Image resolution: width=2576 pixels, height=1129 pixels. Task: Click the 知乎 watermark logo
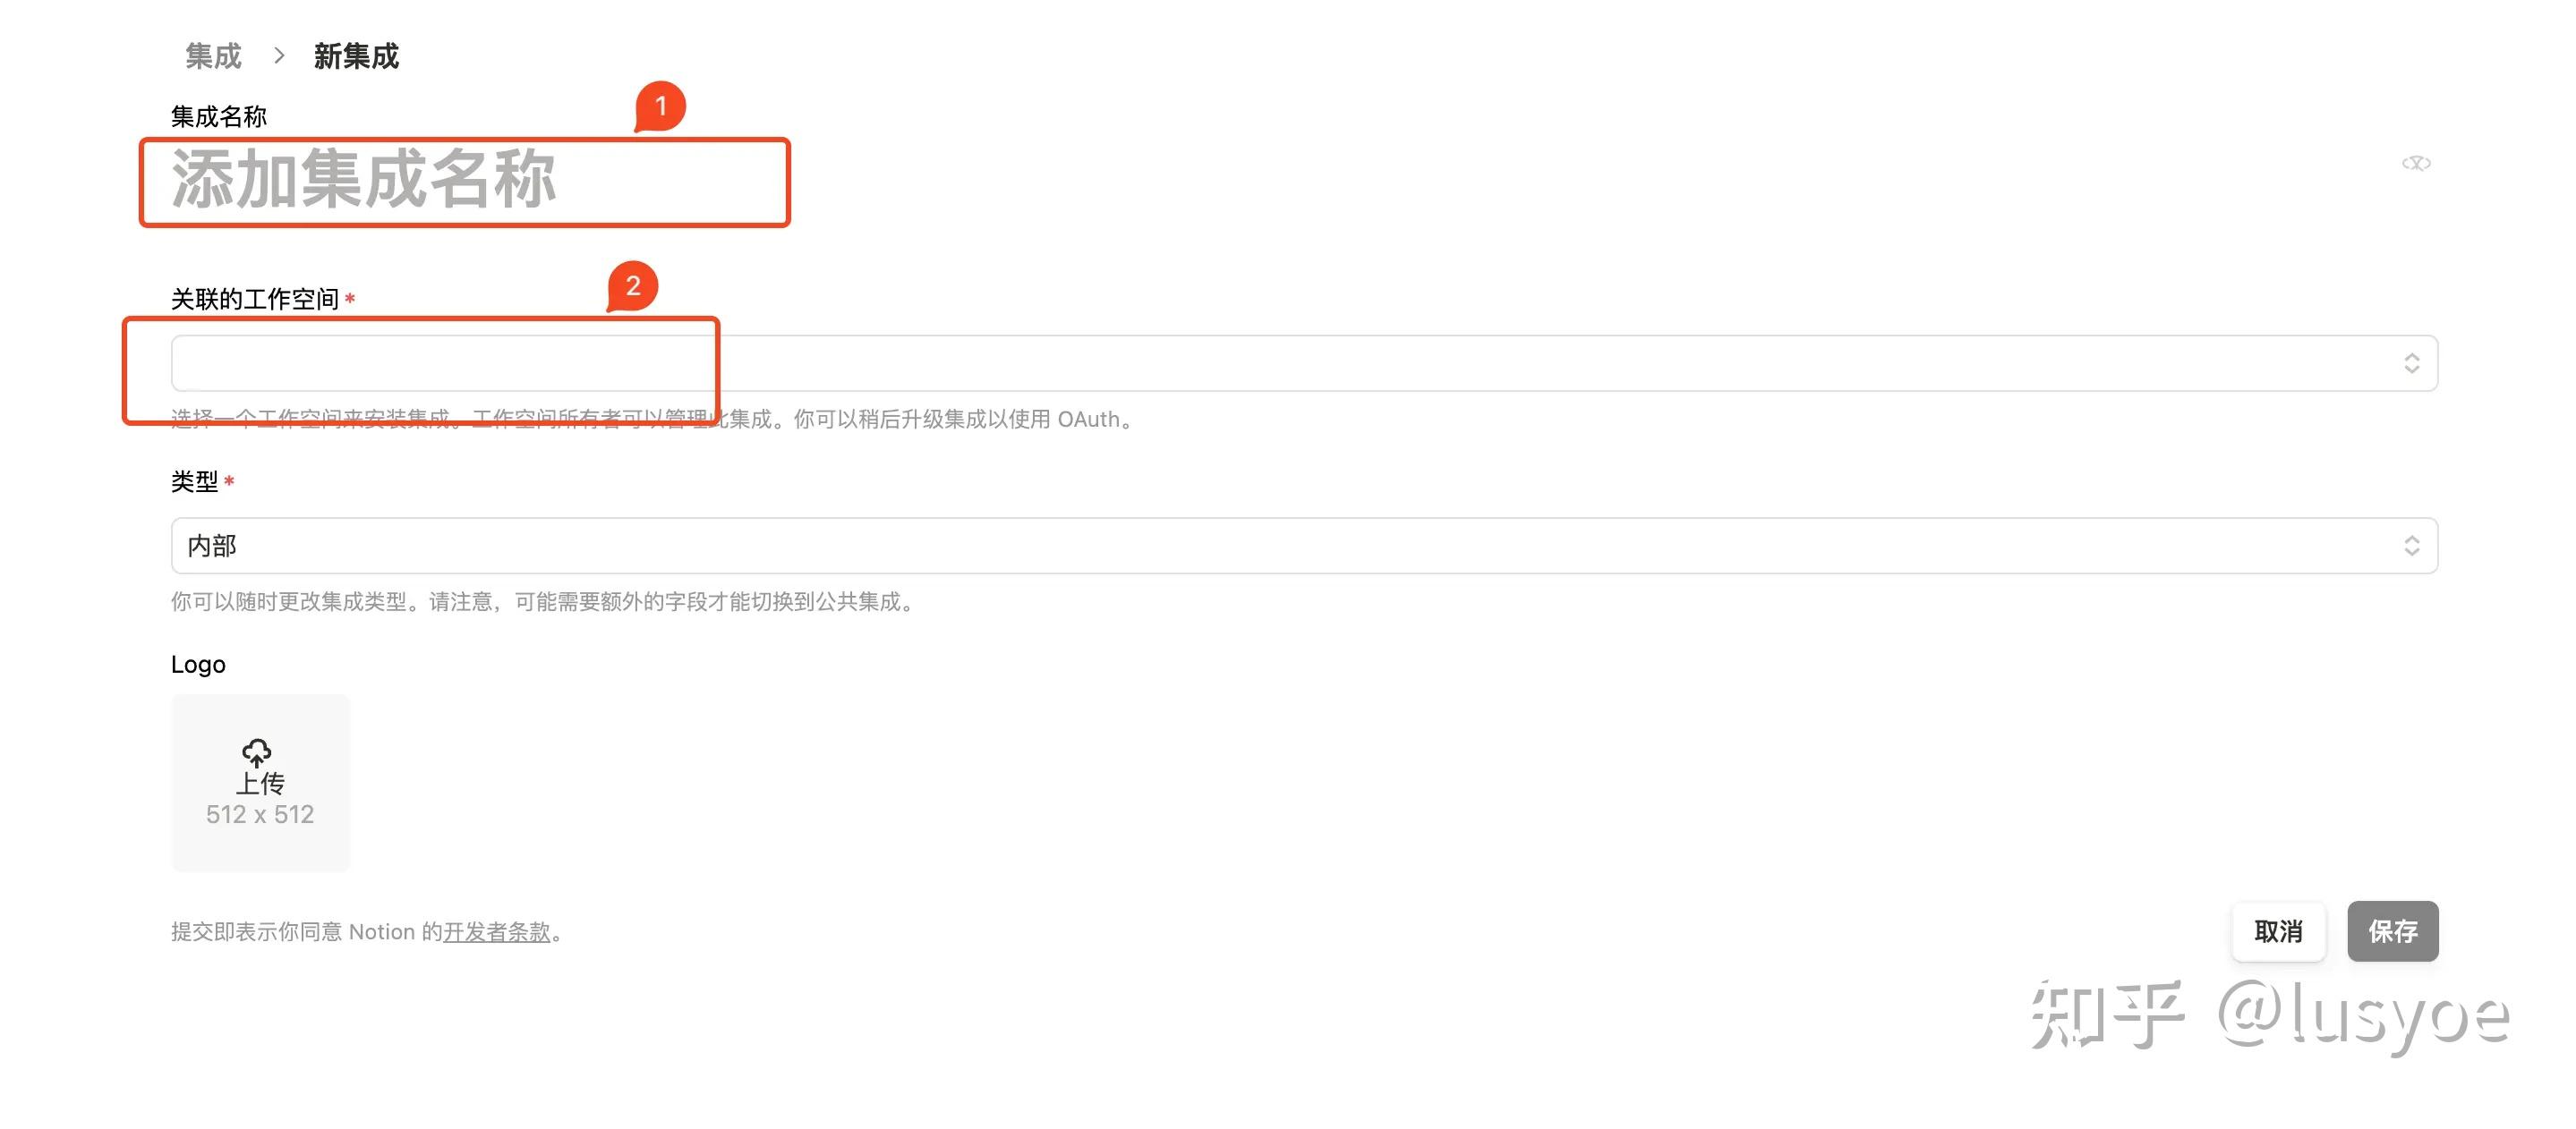tap(2106, 1014)
